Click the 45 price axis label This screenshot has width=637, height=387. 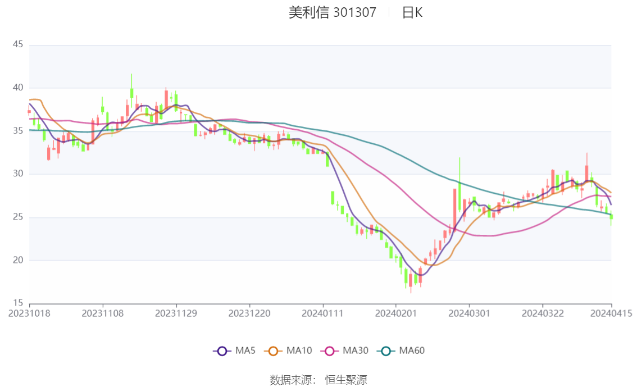pos(18,44)
